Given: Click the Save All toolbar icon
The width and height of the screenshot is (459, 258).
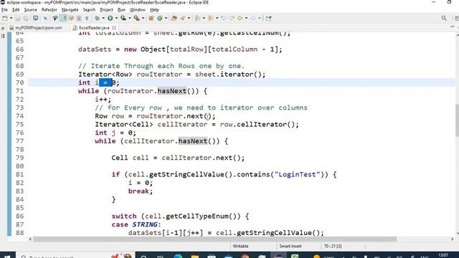Looking at the screenshot, I should (26, 18).
